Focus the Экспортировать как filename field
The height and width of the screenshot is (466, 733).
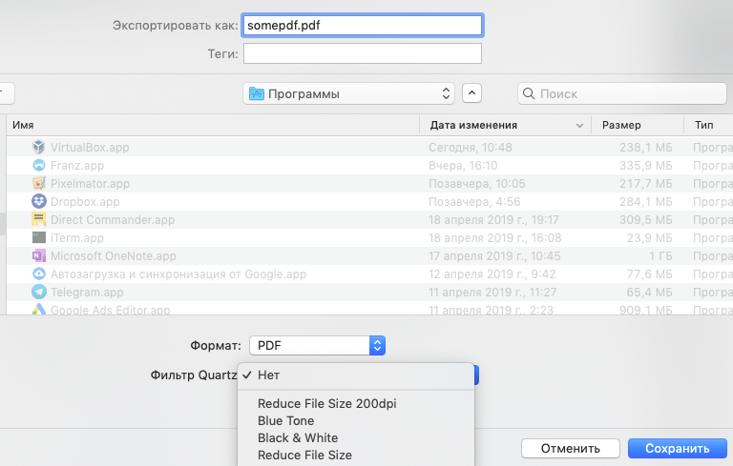(x=363, y=25)
